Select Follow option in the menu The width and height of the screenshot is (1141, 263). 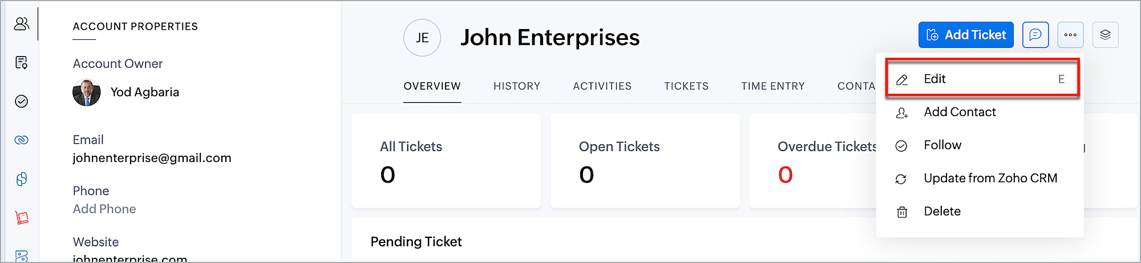[942, 145]
